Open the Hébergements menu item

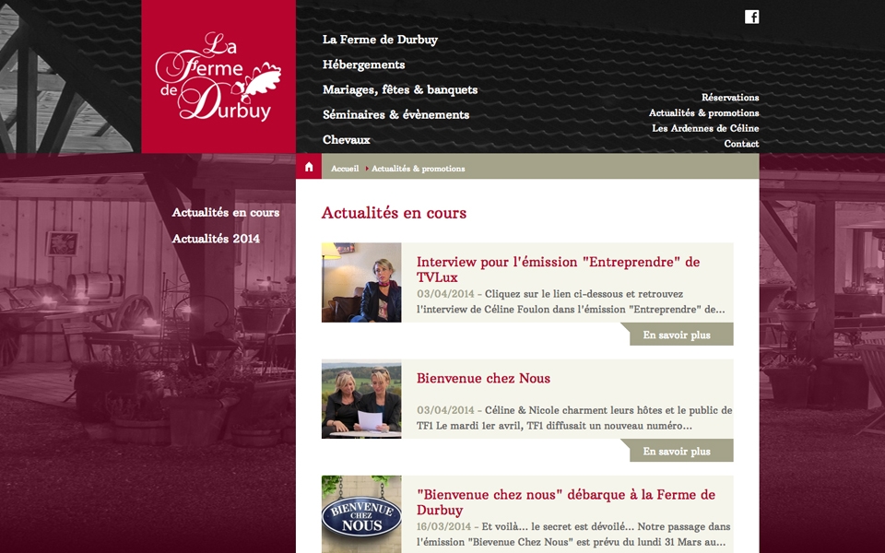pyautogui.click(x=363, y=65)
